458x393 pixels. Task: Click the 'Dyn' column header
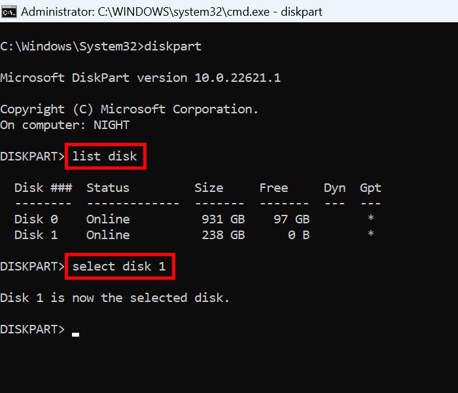click(335, 189)
